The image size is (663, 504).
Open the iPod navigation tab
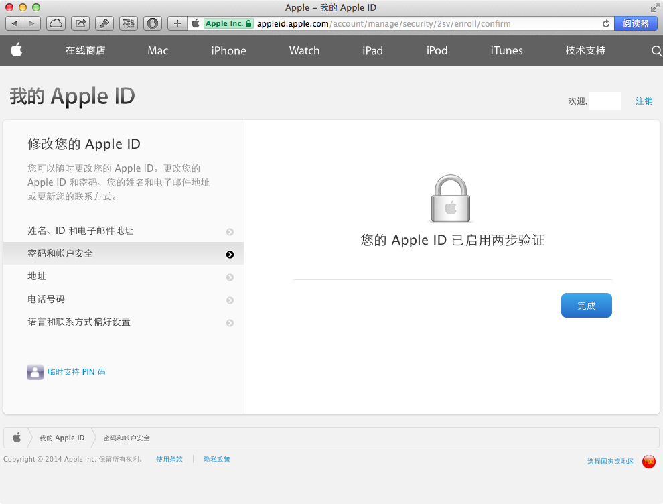[437, 50]
